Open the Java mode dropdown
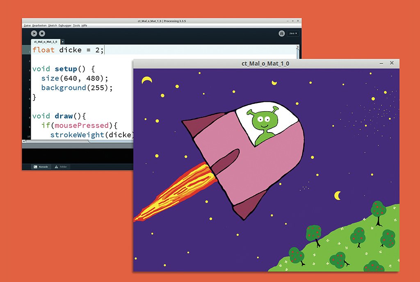The width and height of the screenshot is (420, 282). tap(293, 34)
